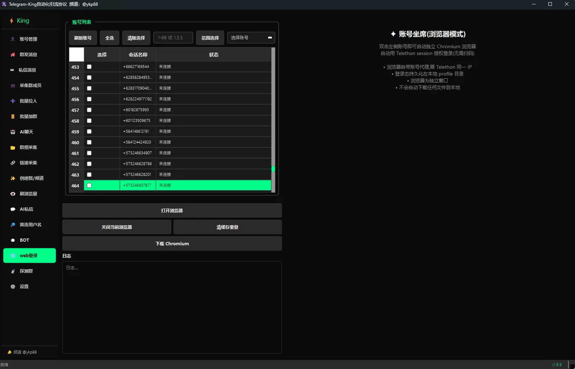Click the app icon in title bar
Screen dimensions: 575x369
[4, 4]
